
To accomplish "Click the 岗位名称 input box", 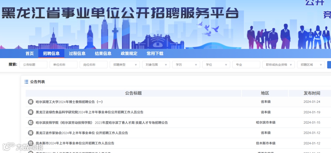I will tap(93, 65).
